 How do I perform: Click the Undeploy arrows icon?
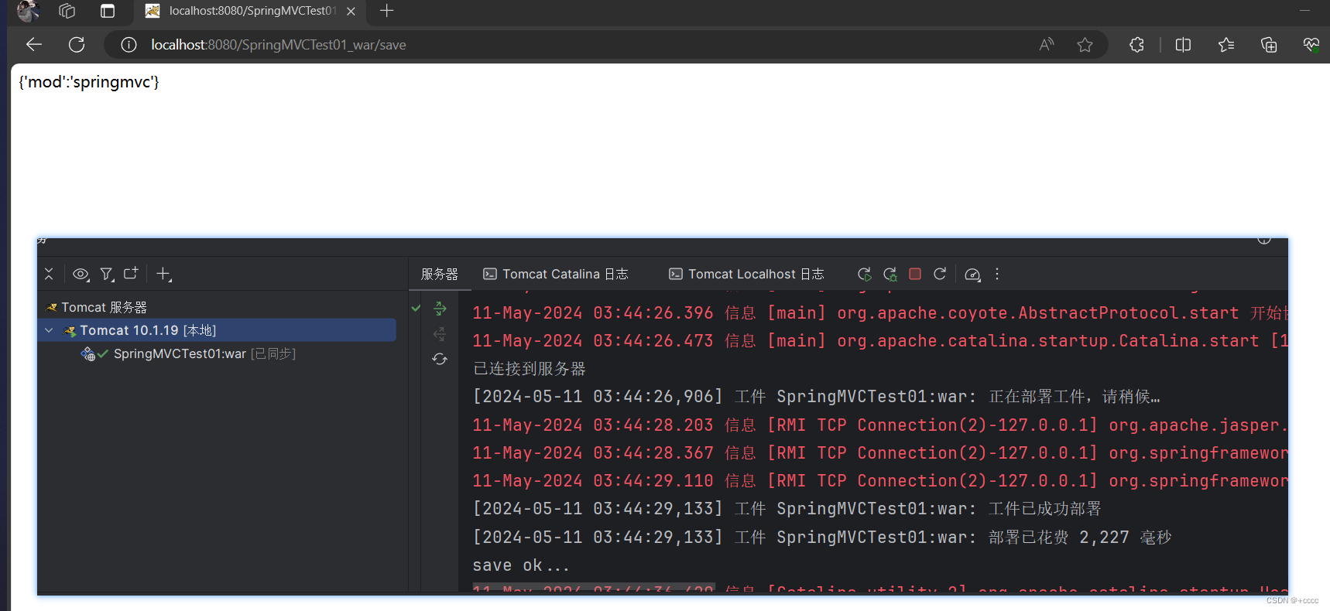(440, 333)
